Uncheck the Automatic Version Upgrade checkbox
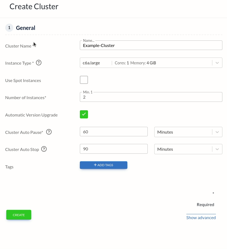Viewport: 227px width, 249px height. [x=84, y=114]
